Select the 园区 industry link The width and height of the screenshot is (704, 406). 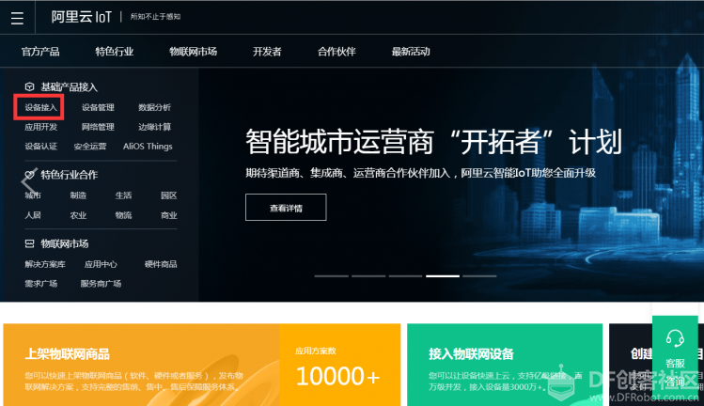(169, 195)
